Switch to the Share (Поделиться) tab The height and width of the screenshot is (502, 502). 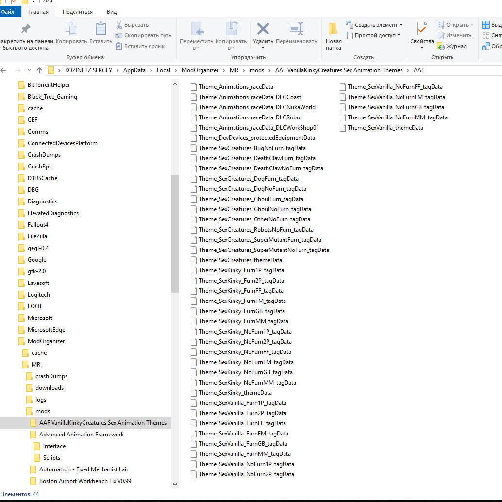point(78,12)
